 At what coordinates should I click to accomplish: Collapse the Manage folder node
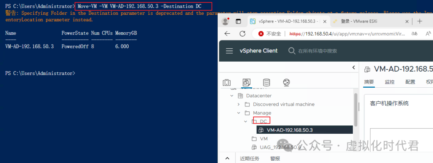[x=239, y=113]
